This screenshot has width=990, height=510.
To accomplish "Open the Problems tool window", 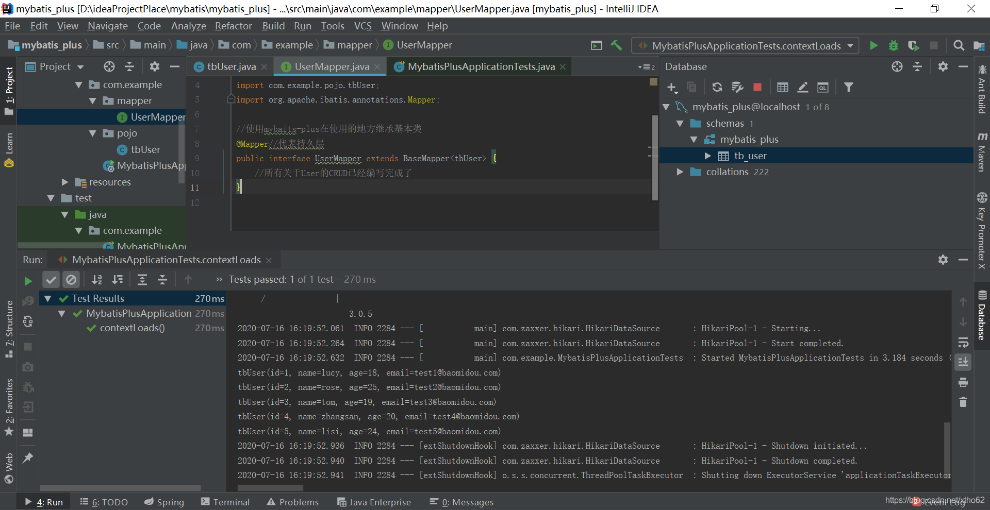I will tap(293, 502).
